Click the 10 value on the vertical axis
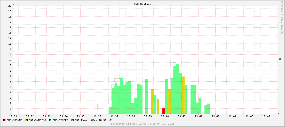This screenshot has height=127, width=285. point(10,60)
